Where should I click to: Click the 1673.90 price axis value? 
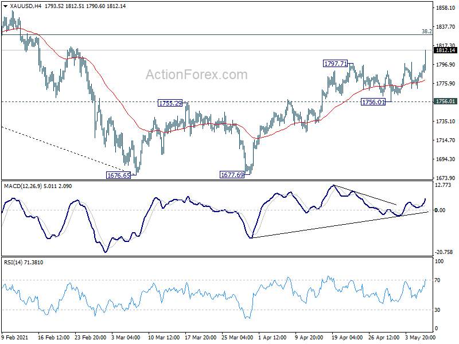pyautogui.click(x=445, y=178)
